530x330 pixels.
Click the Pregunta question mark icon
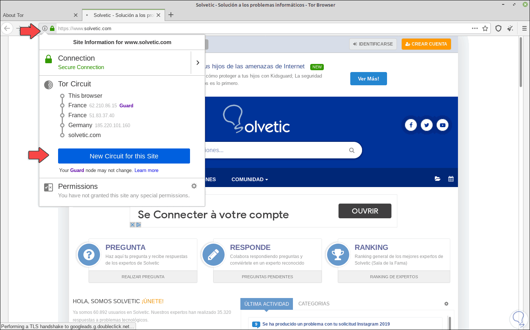tap(89, 254)
